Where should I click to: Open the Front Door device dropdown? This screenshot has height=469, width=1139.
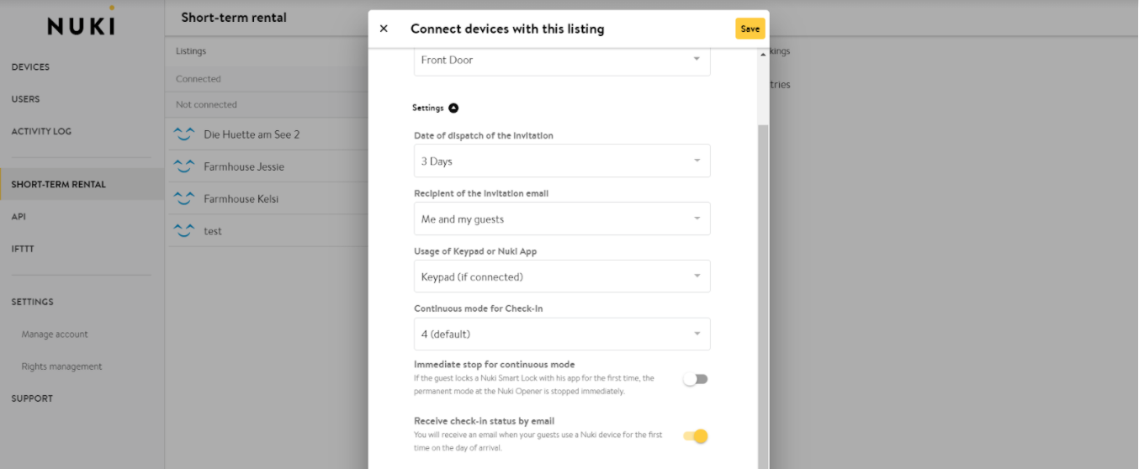point(562,61)
